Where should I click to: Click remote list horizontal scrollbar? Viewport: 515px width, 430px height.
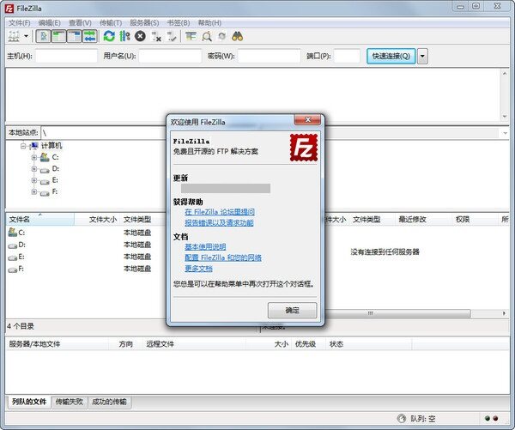(x=397, y=313)
